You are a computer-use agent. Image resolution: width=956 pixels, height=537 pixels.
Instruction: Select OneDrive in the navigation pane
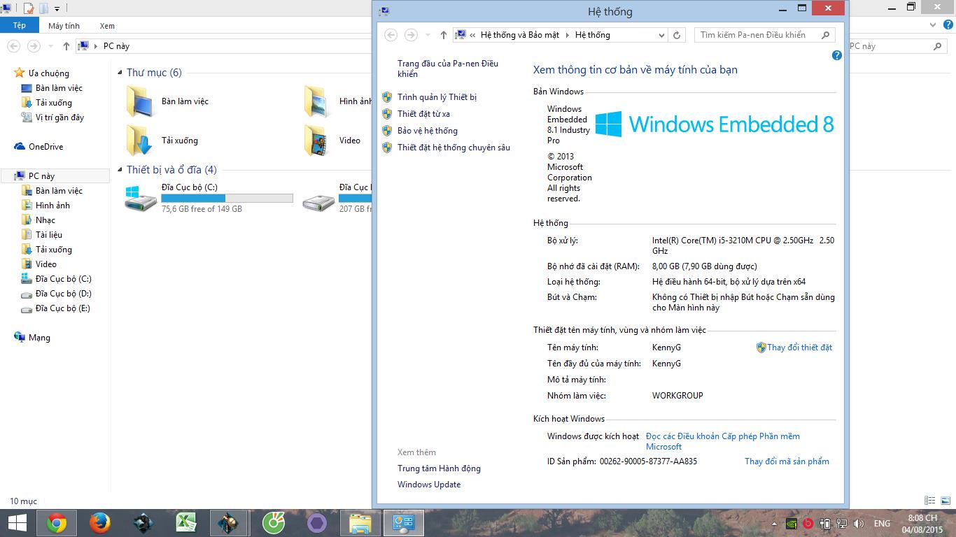(x=45, y=147)
